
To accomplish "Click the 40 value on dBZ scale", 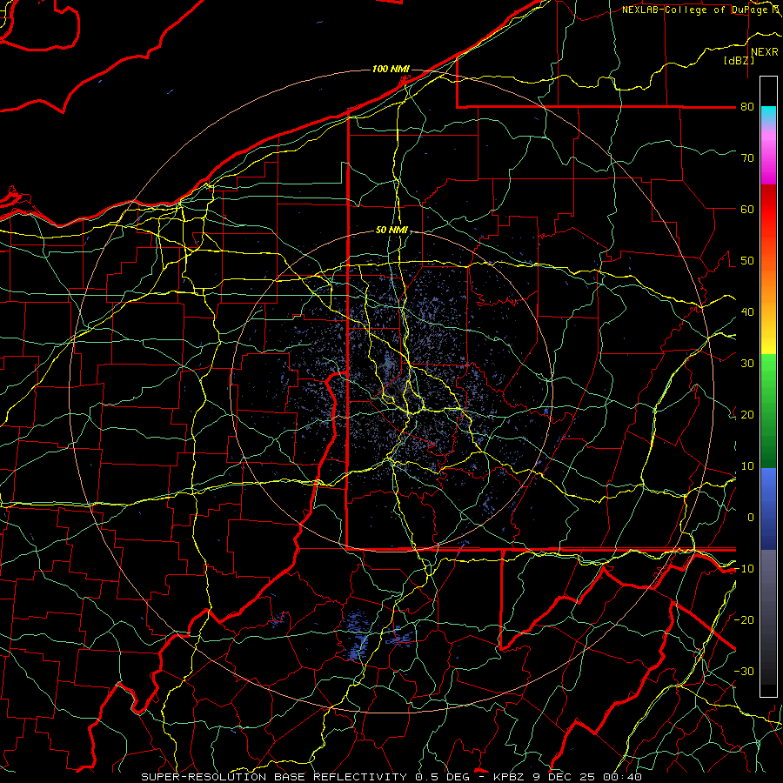I will (x=747, y=311).
